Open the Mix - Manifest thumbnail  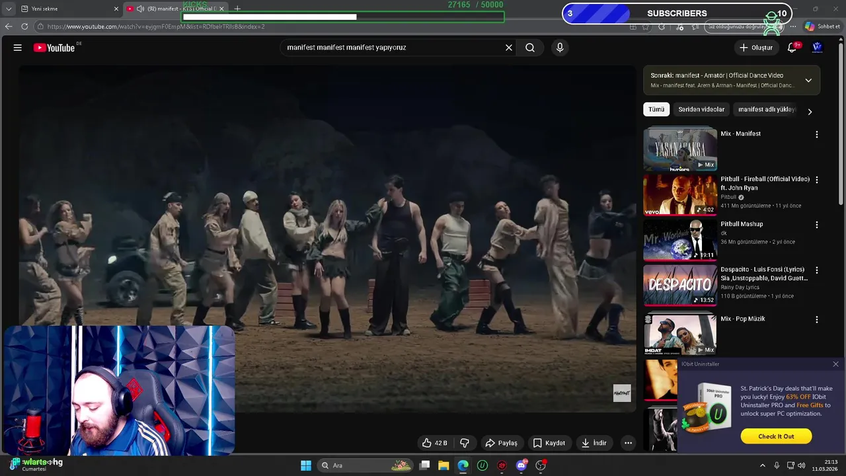coord(680,149)
